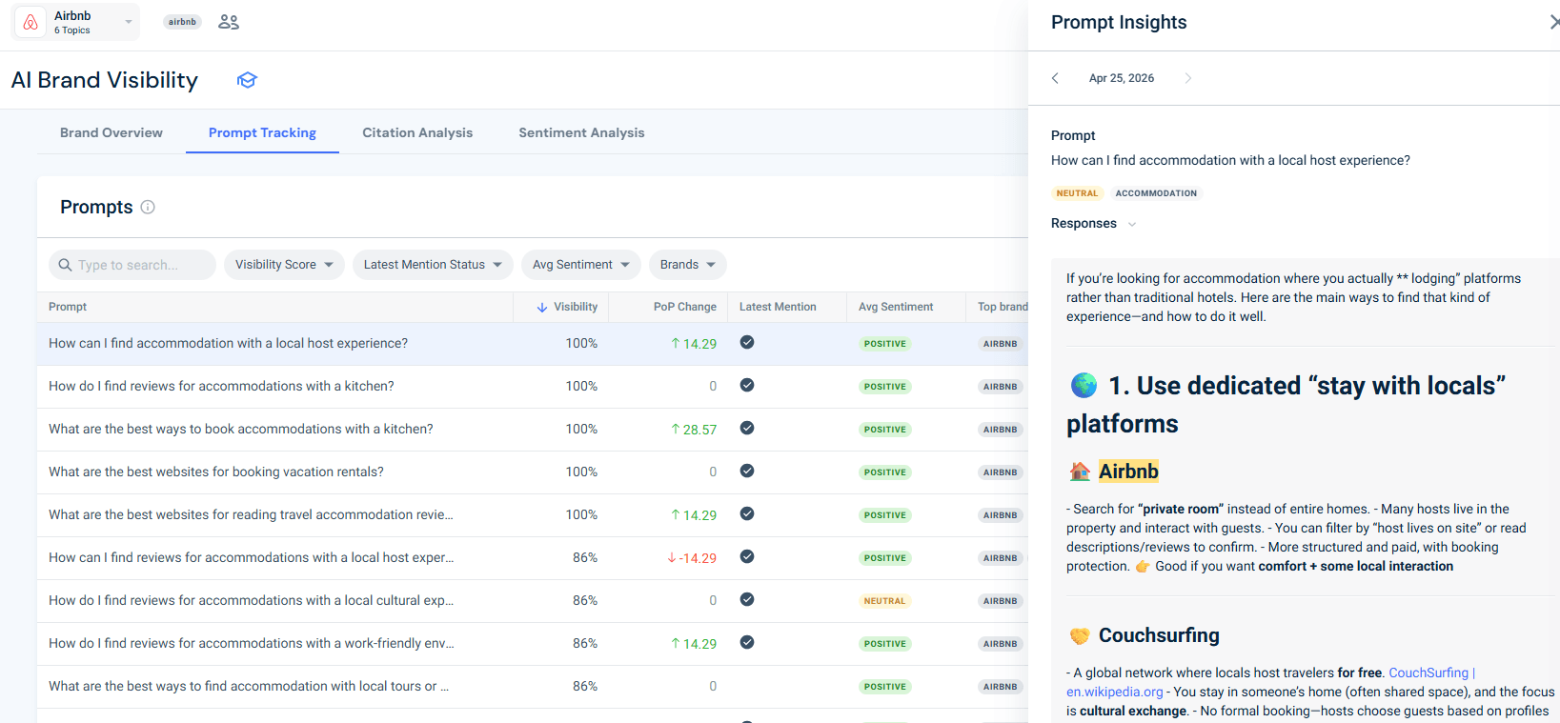Click mention checkmark for local host experience row
This screenshot has width=1560, height=723.
pos(747,342)
